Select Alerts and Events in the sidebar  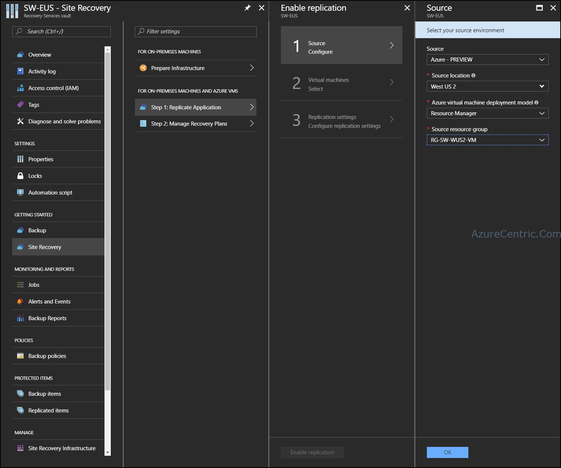(59, 301)
